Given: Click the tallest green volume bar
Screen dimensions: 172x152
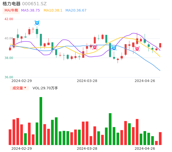Looking at the screenshot, I should click(x=41, y=121).
